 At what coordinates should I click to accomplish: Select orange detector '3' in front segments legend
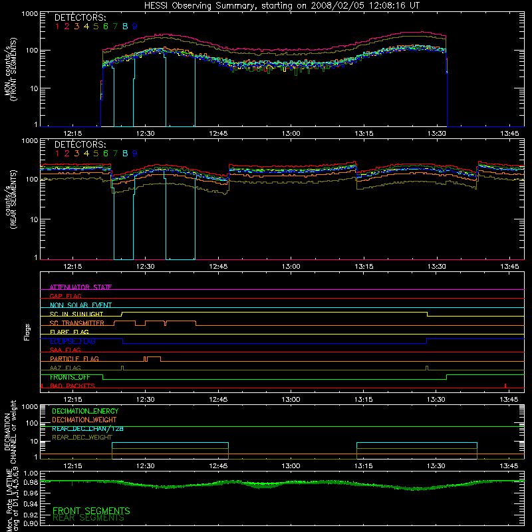pos(76,27)
